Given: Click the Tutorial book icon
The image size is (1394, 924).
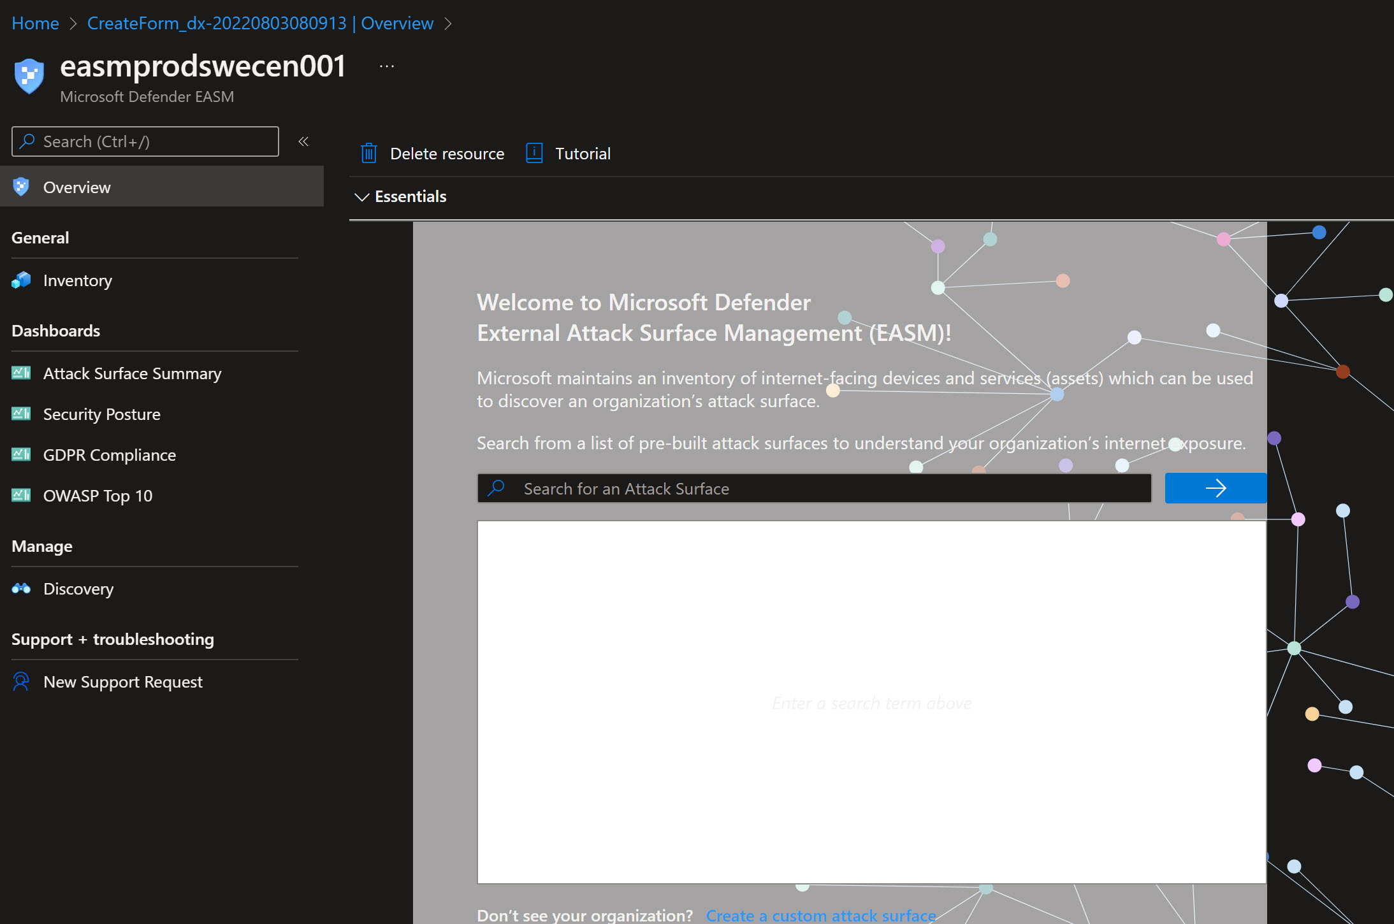Looking at the screenshot, I should tap(534, 153).
